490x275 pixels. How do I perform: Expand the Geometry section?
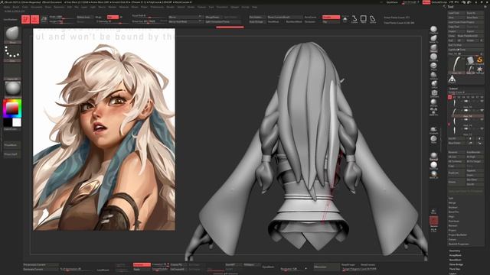pyautogui.click(x=455, y=251)
